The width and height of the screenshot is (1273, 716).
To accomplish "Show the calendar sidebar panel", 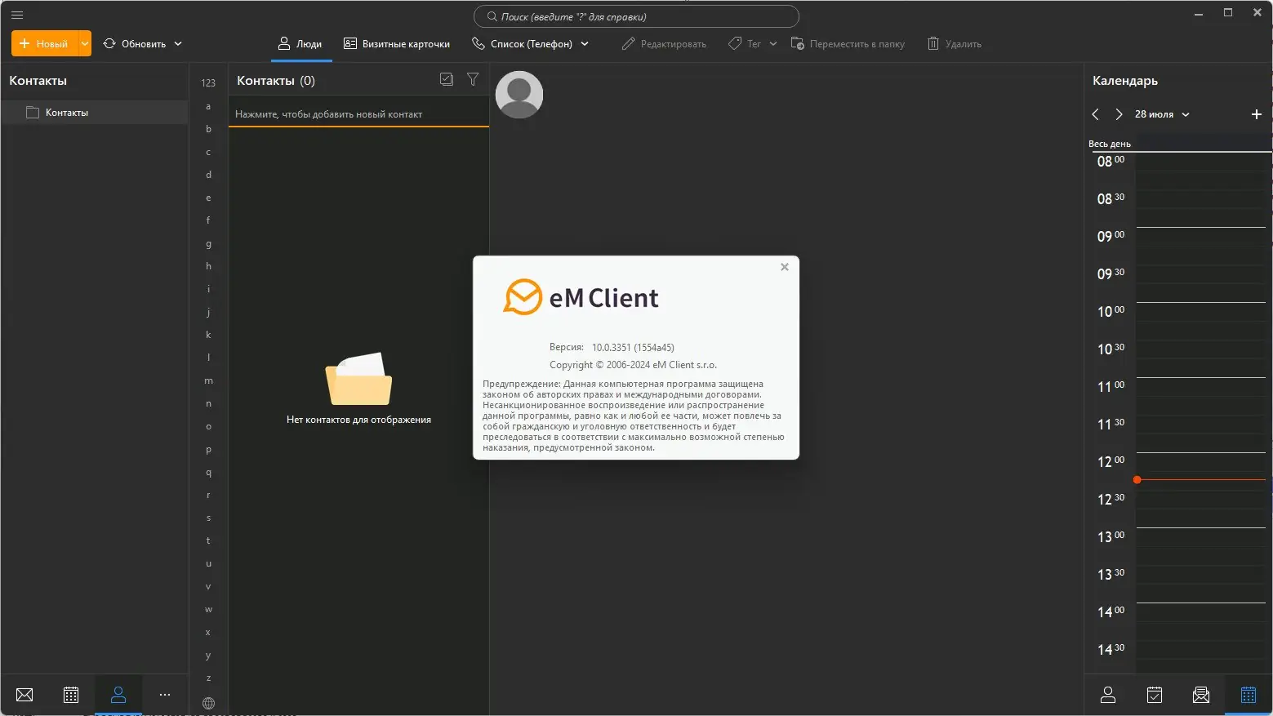I will (1249, 695).
